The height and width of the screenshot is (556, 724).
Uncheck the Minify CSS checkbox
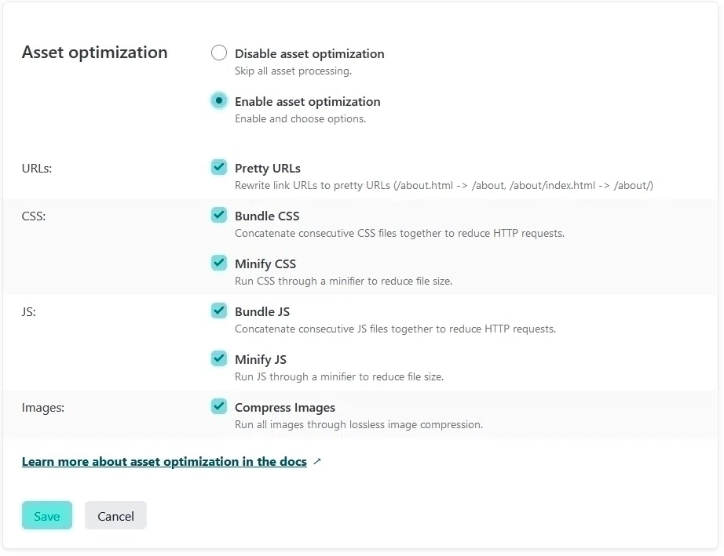[219, 263]
